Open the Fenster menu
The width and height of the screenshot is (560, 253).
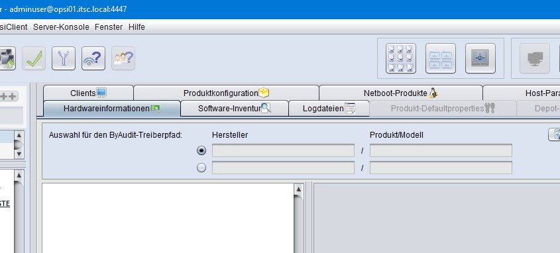click(109, 27)
